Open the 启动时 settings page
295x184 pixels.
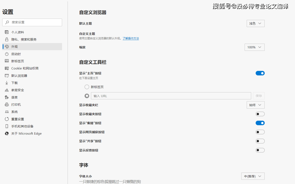[x=16, y=54]
